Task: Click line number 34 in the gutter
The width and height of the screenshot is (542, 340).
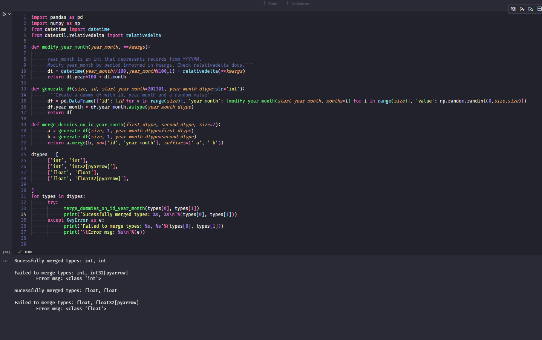Action: pyautogui.click(x=23, y=214)
